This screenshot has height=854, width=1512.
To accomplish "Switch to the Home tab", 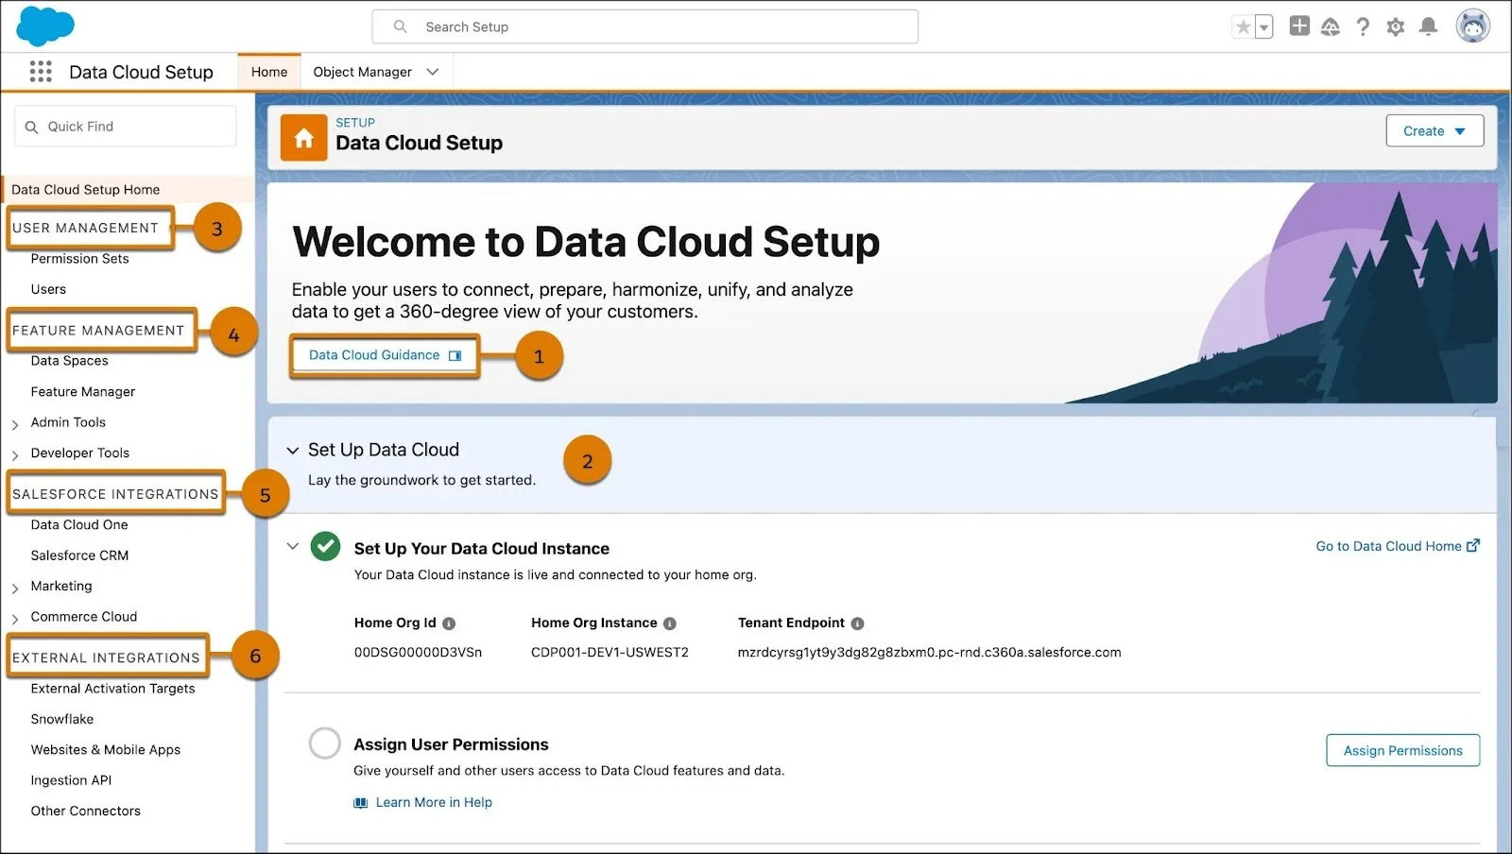I will point(269,72).
